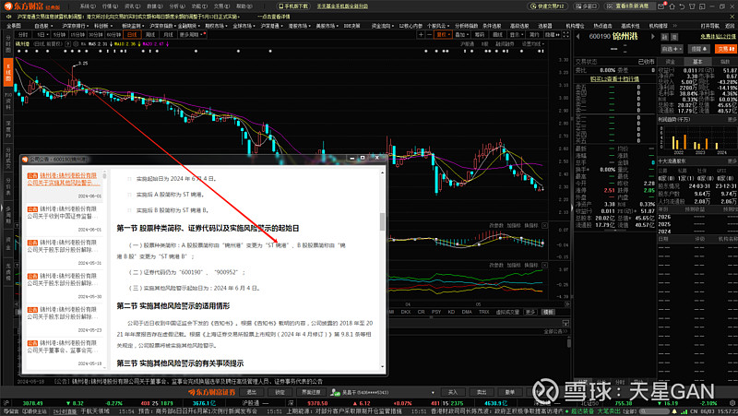The height and width of the screenshot is (416, 738).
Task: Open 系统 menu
Action: pos(88,6)
